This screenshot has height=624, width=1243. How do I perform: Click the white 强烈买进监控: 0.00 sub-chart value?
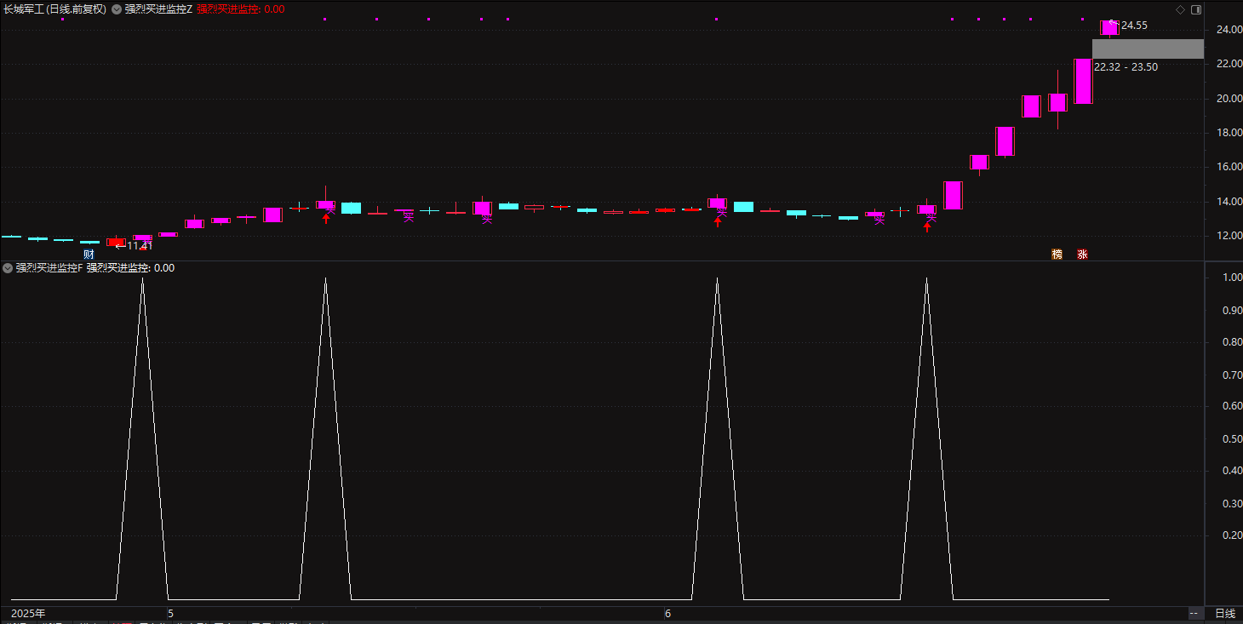click(130, 267)
